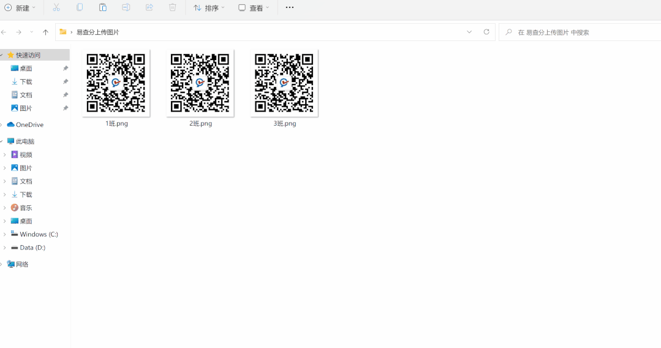Open 音乐 folder in sidebar
Viewport: 661px width, 348px height.
click(26, 208)
